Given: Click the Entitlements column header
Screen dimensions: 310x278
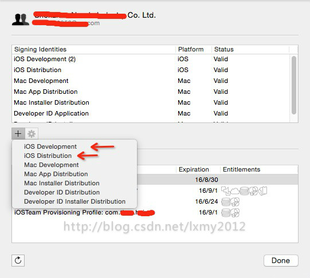Looking at the screenshot, I should click(x=259, y=169).
